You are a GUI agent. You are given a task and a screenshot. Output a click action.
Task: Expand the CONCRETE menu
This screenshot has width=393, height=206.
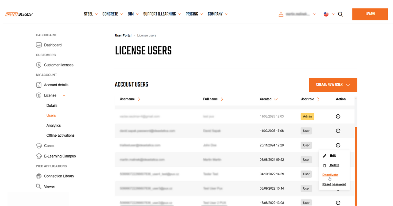coord(113,14)
